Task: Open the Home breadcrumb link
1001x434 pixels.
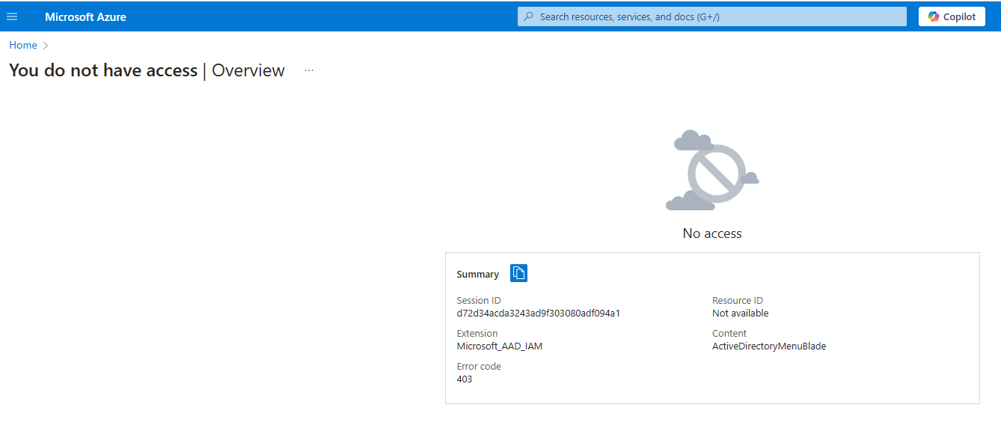Action: tap(22, 45)
